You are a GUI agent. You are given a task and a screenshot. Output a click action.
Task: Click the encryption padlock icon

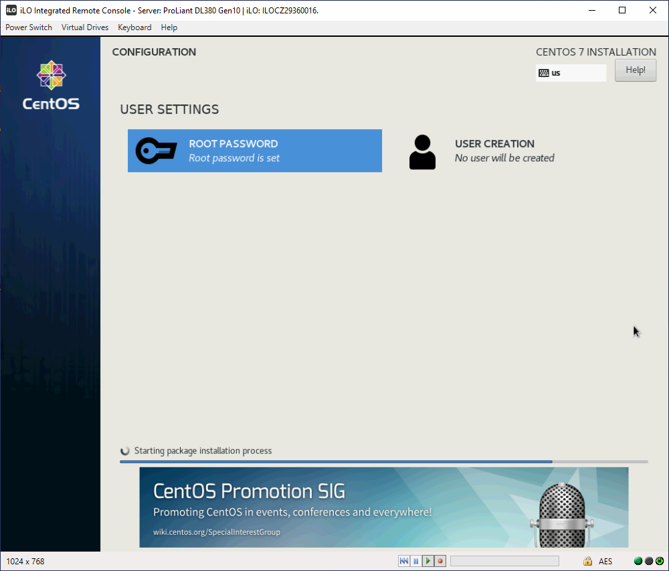[x=587, y=561]
